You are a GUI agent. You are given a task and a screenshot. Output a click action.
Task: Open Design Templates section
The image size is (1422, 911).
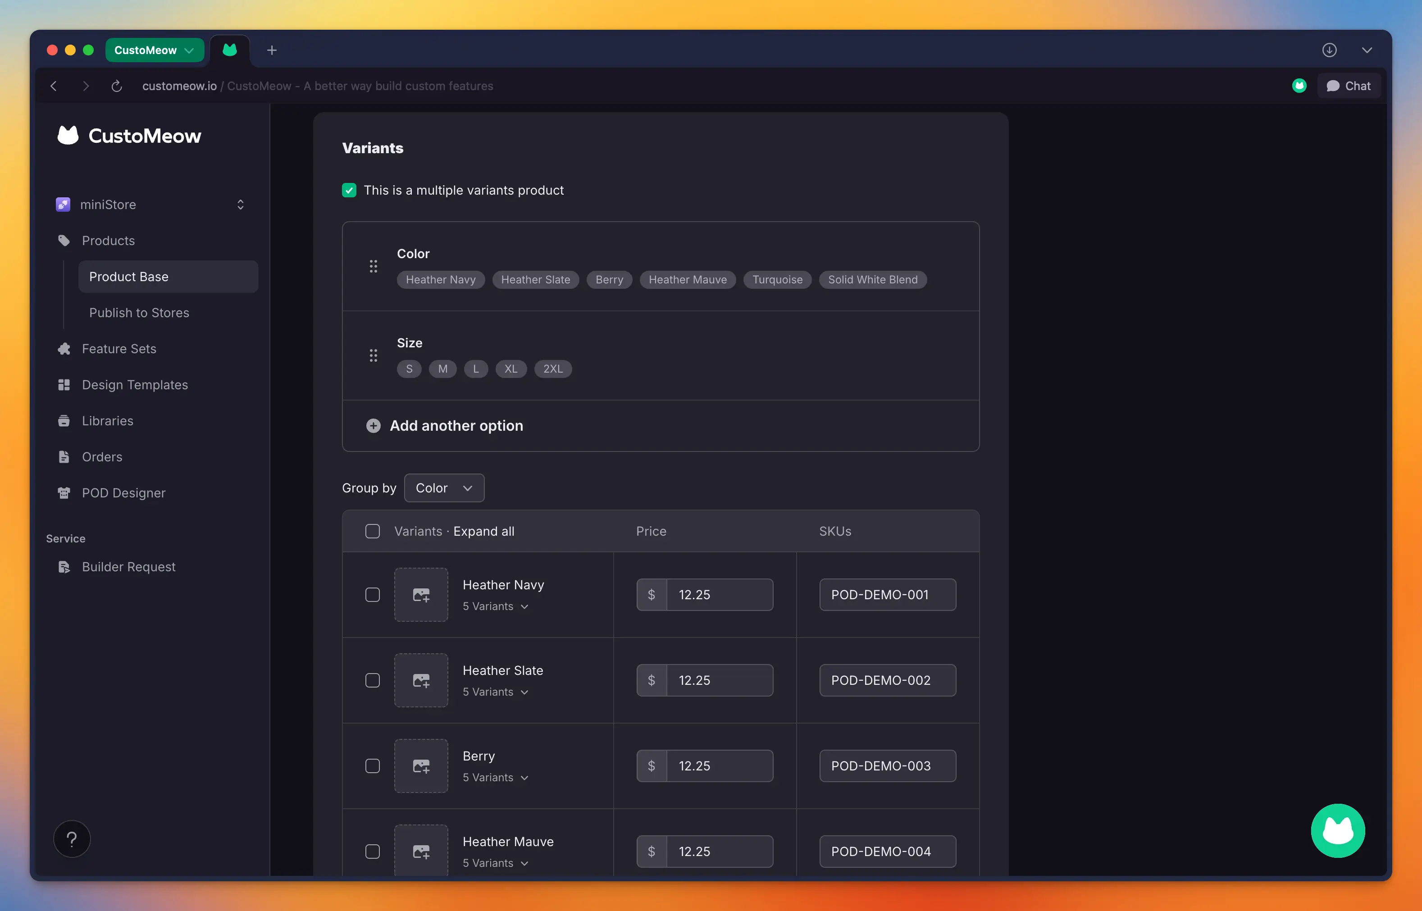135,385
